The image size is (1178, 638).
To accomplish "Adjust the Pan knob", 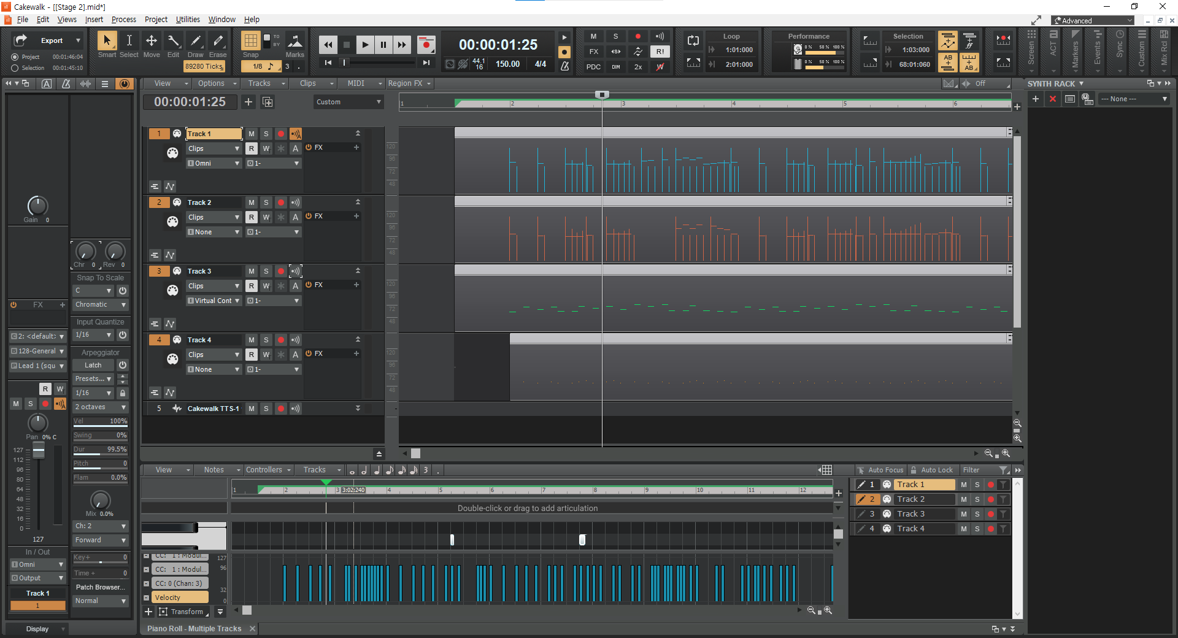I will [38, 423].
